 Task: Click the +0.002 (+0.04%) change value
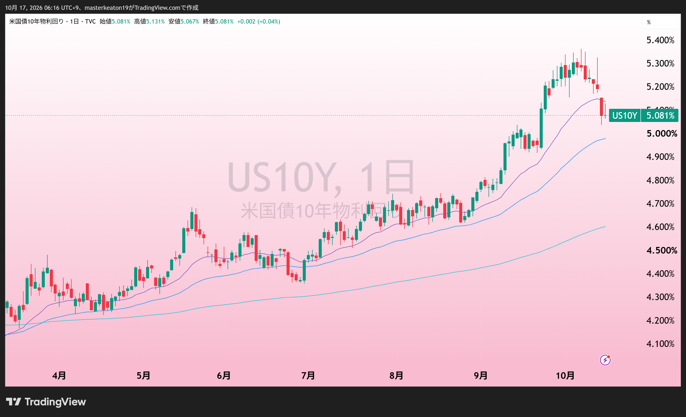tap(259, 22)
